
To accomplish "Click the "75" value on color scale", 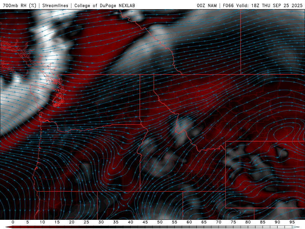I will click(x=233, y=222).
